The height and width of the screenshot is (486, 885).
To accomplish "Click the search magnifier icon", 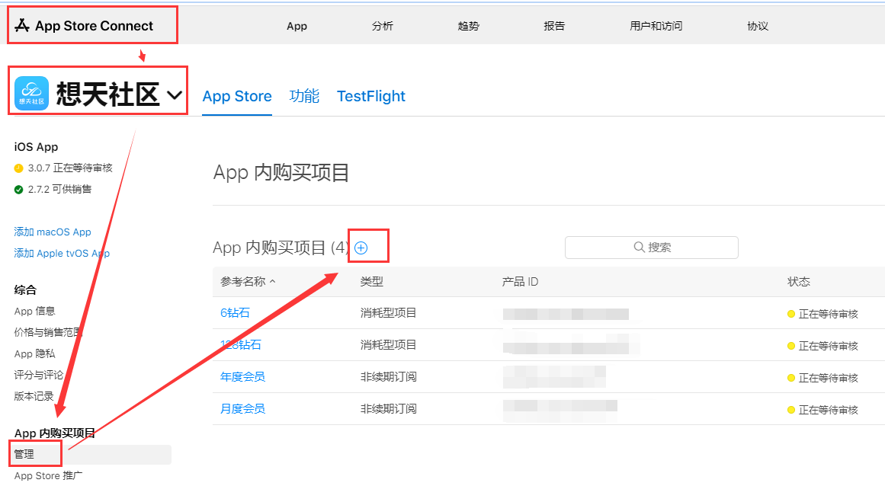I will click(639, 247).
